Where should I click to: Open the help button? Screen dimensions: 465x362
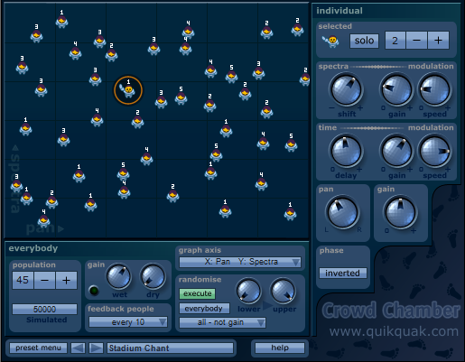280,348
